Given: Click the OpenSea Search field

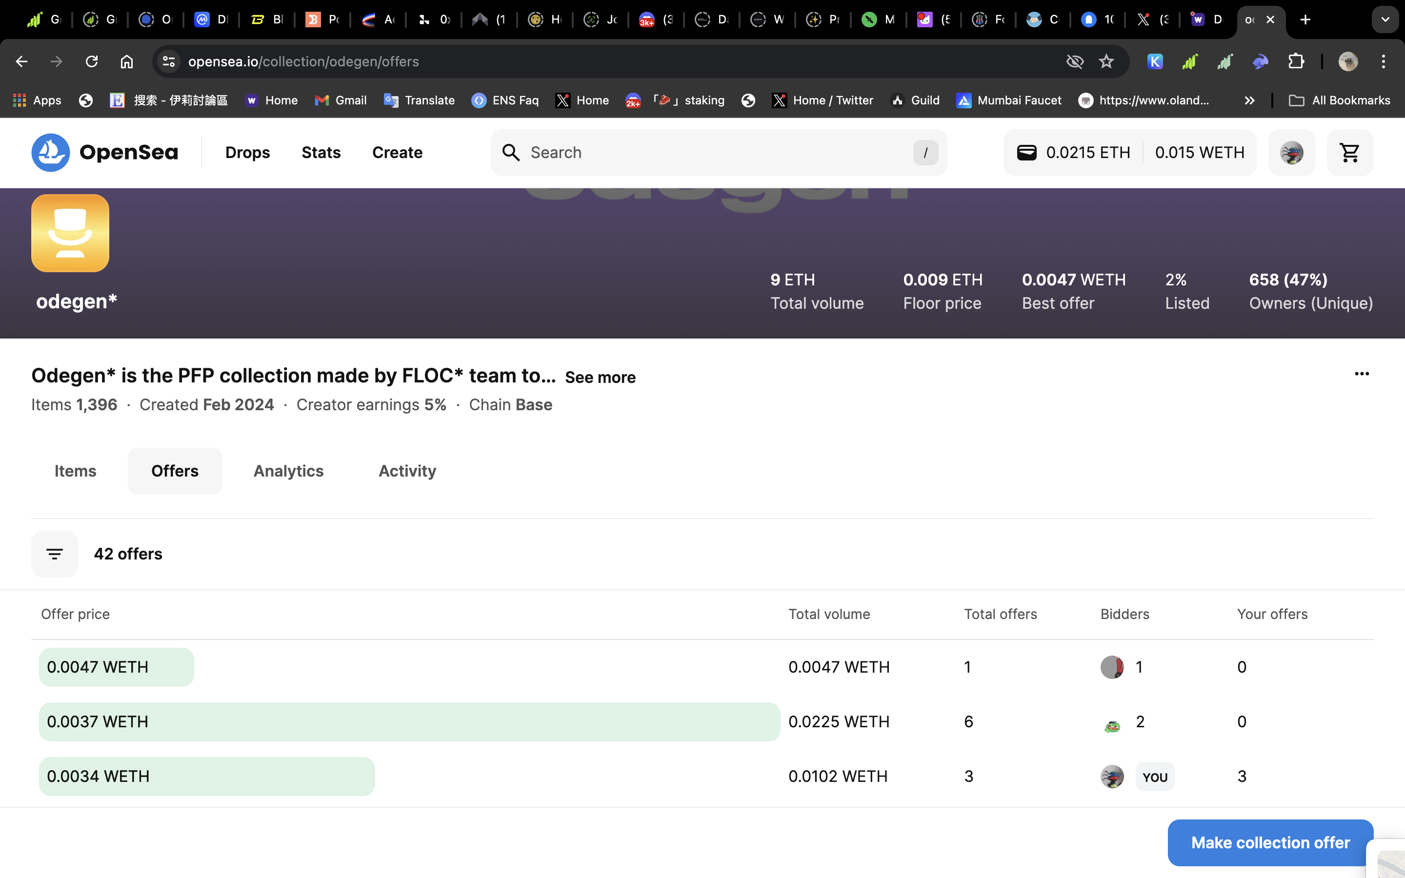Looking at the screenshot, I should coord(718,153).
